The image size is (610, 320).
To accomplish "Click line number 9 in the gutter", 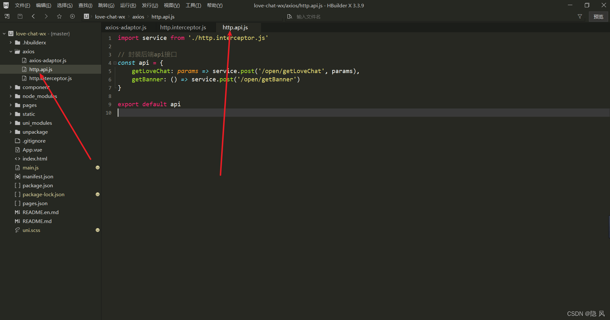I will tap(110, 104).
